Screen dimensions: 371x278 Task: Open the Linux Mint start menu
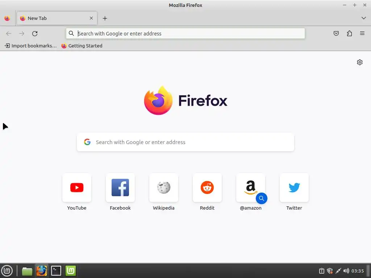coord(7,271)
